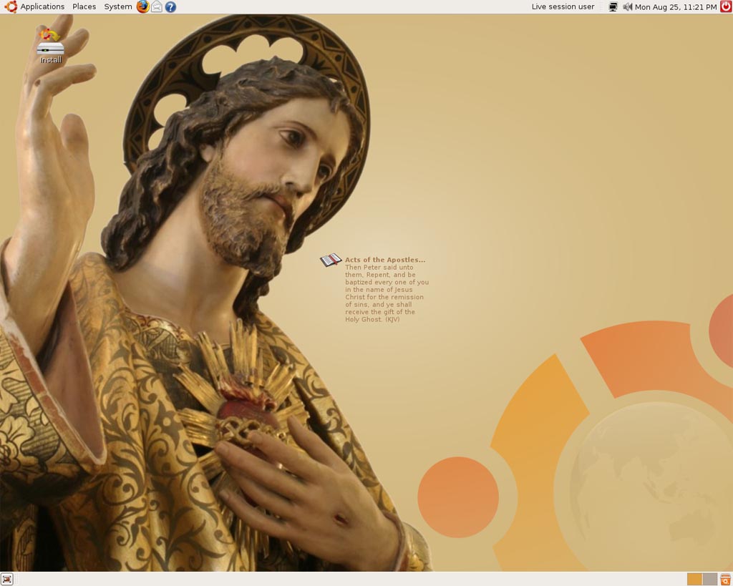Open the network connection status icon
The height and width of the screenshot is (586, 733).
[x=613, y=6]
